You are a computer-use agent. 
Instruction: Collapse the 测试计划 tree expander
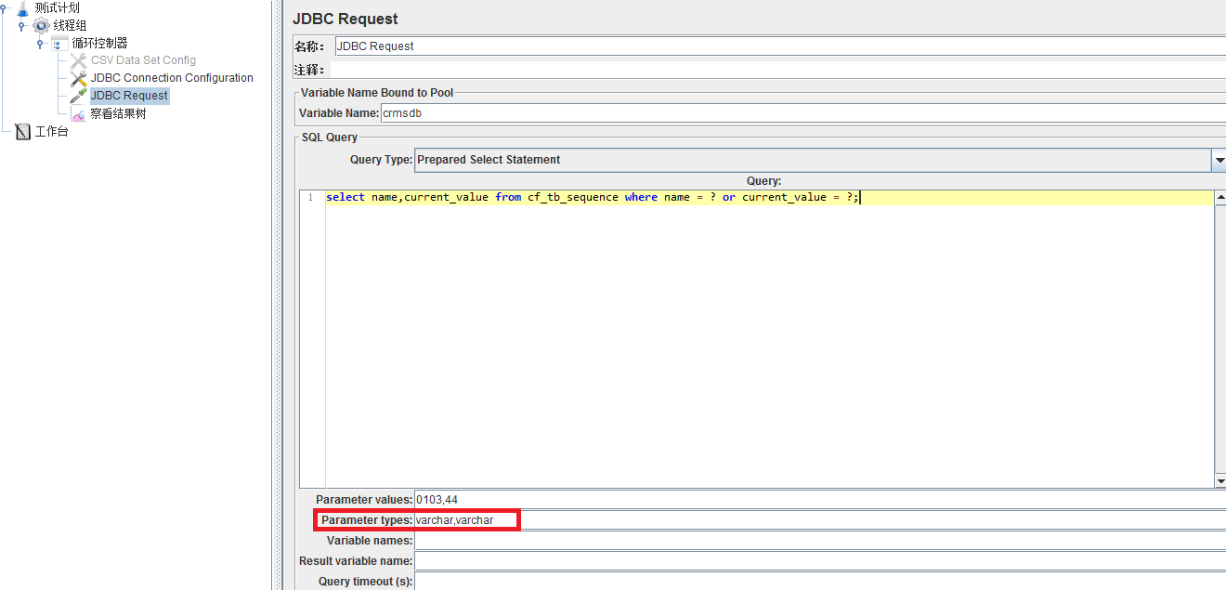(x=4, y=7)
